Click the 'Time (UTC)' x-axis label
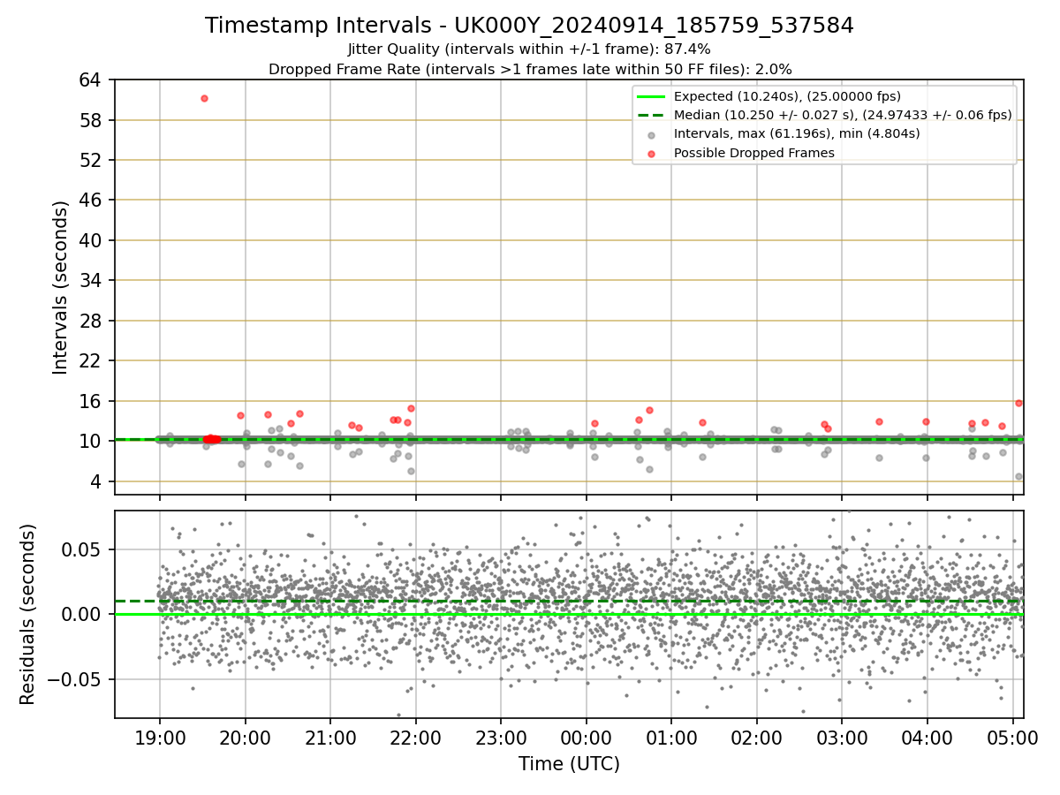This screenshot has height=795, width=1060. [569, 763]
